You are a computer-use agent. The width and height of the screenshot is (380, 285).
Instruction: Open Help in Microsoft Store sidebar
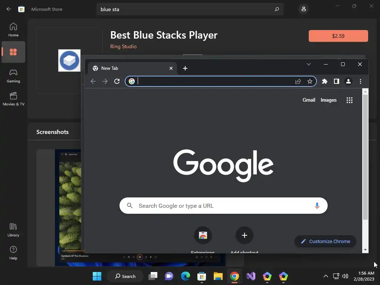click(13, 253)
